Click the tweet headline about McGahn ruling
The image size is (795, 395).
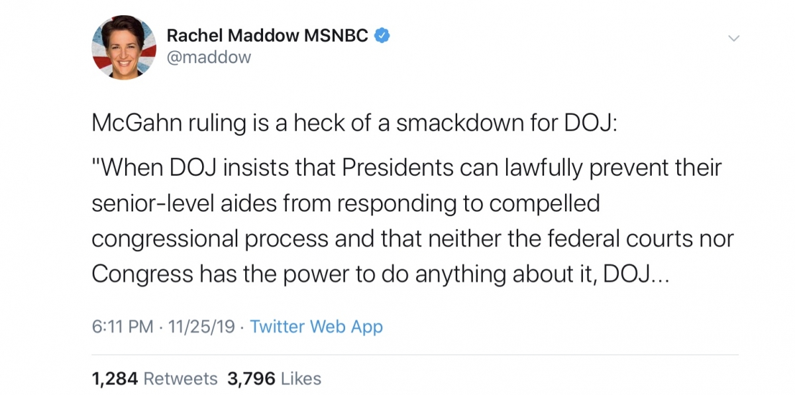(354, 125)
